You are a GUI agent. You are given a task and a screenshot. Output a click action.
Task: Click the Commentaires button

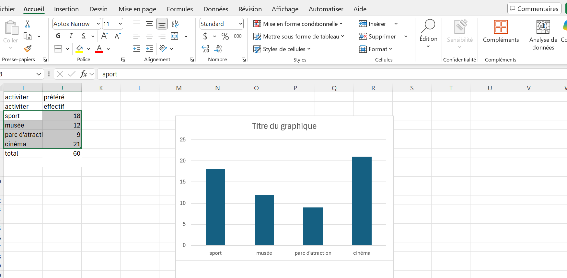click(534, 9)
